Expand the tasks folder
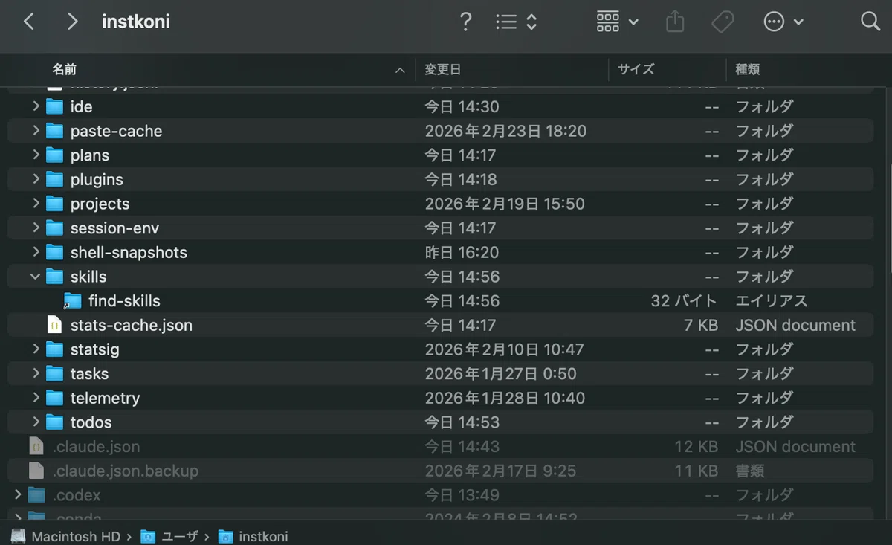892x545 pixels. (x=36, y=373)
